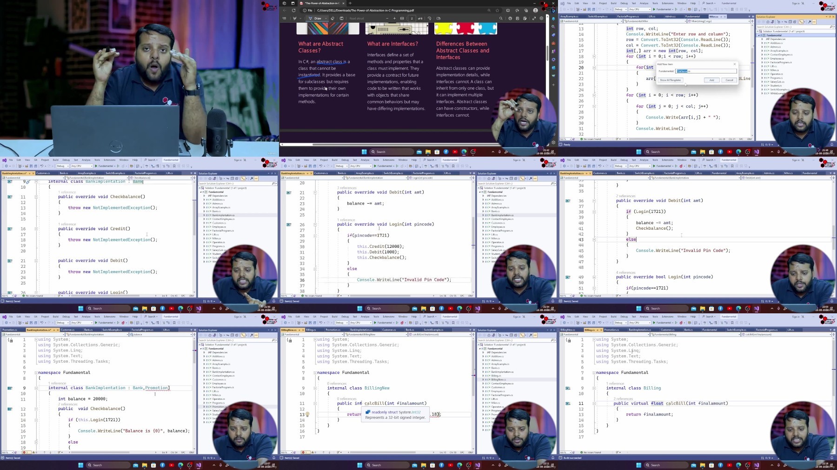Viewport: 837px width, 470px height.
Task: Open the Debug configuration dropdown in the Add New Item frame
Action: tap(620, 9)
